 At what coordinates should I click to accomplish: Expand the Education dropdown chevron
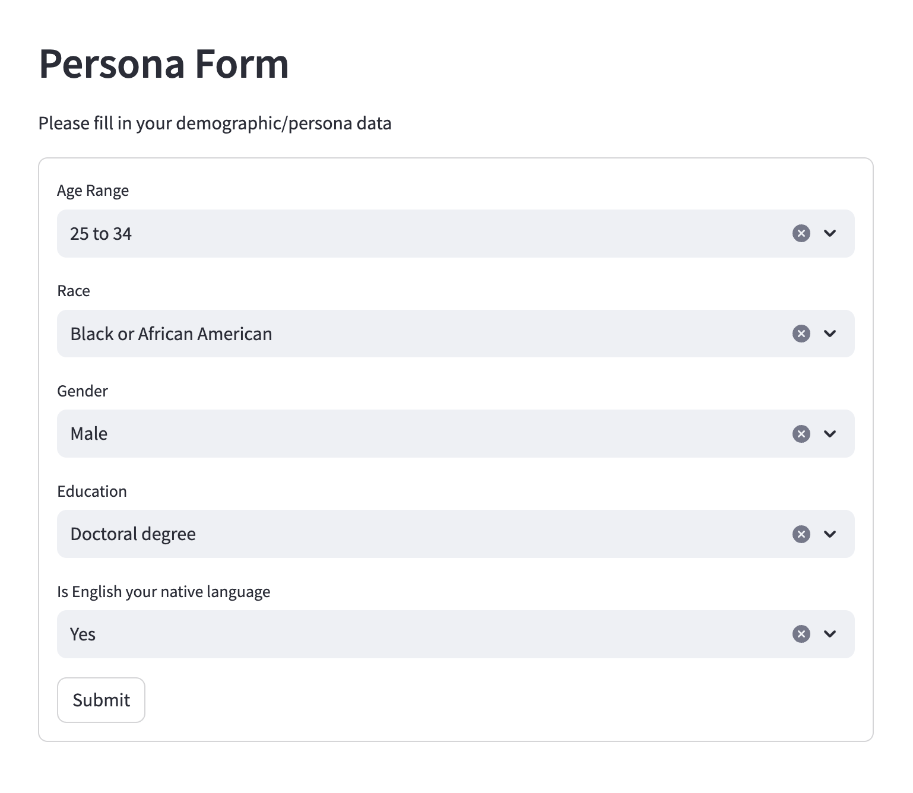tap(830, 534)
